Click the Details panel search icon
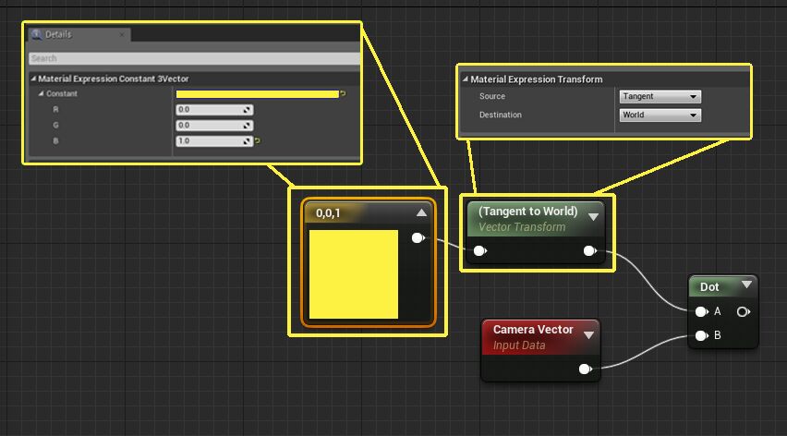The image size is (787, 436). 36,34
